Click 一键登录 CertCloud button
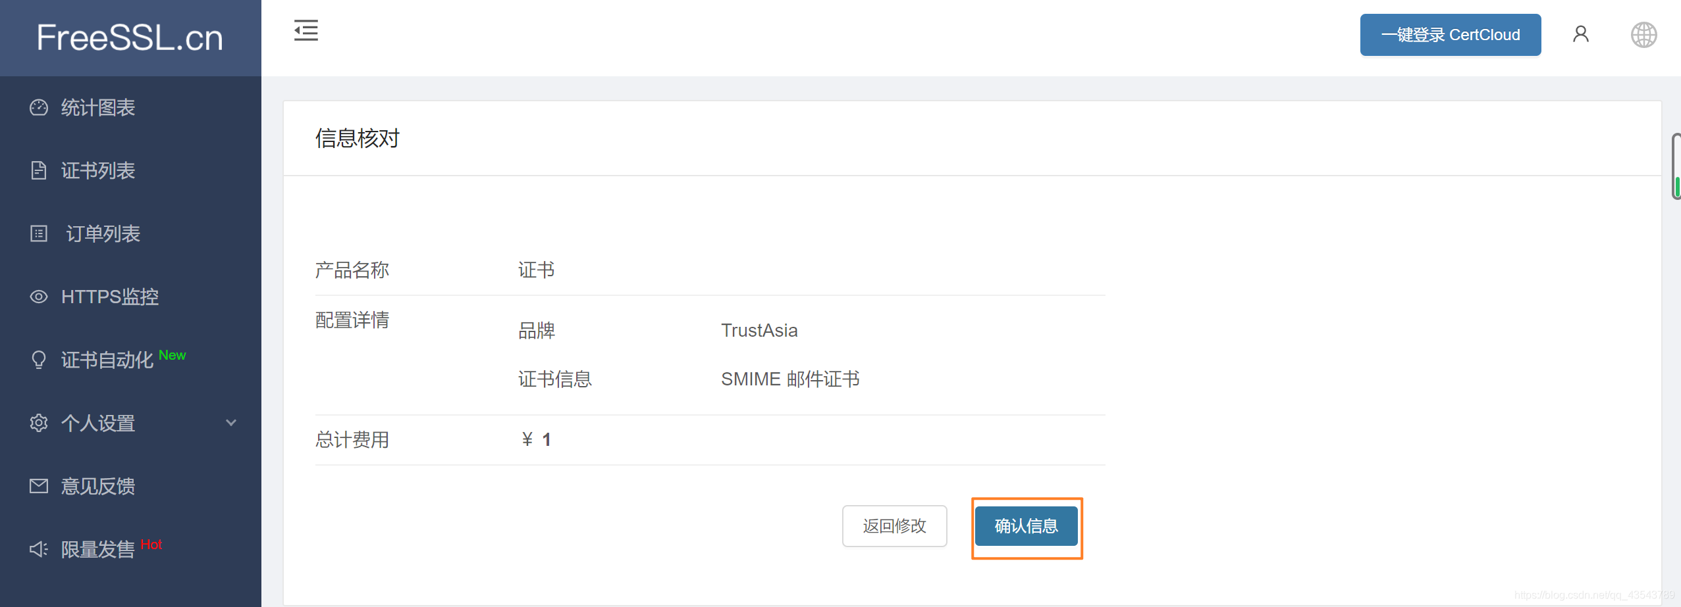This screenshot has height=607, width=1681. [x=1450, y=35]
